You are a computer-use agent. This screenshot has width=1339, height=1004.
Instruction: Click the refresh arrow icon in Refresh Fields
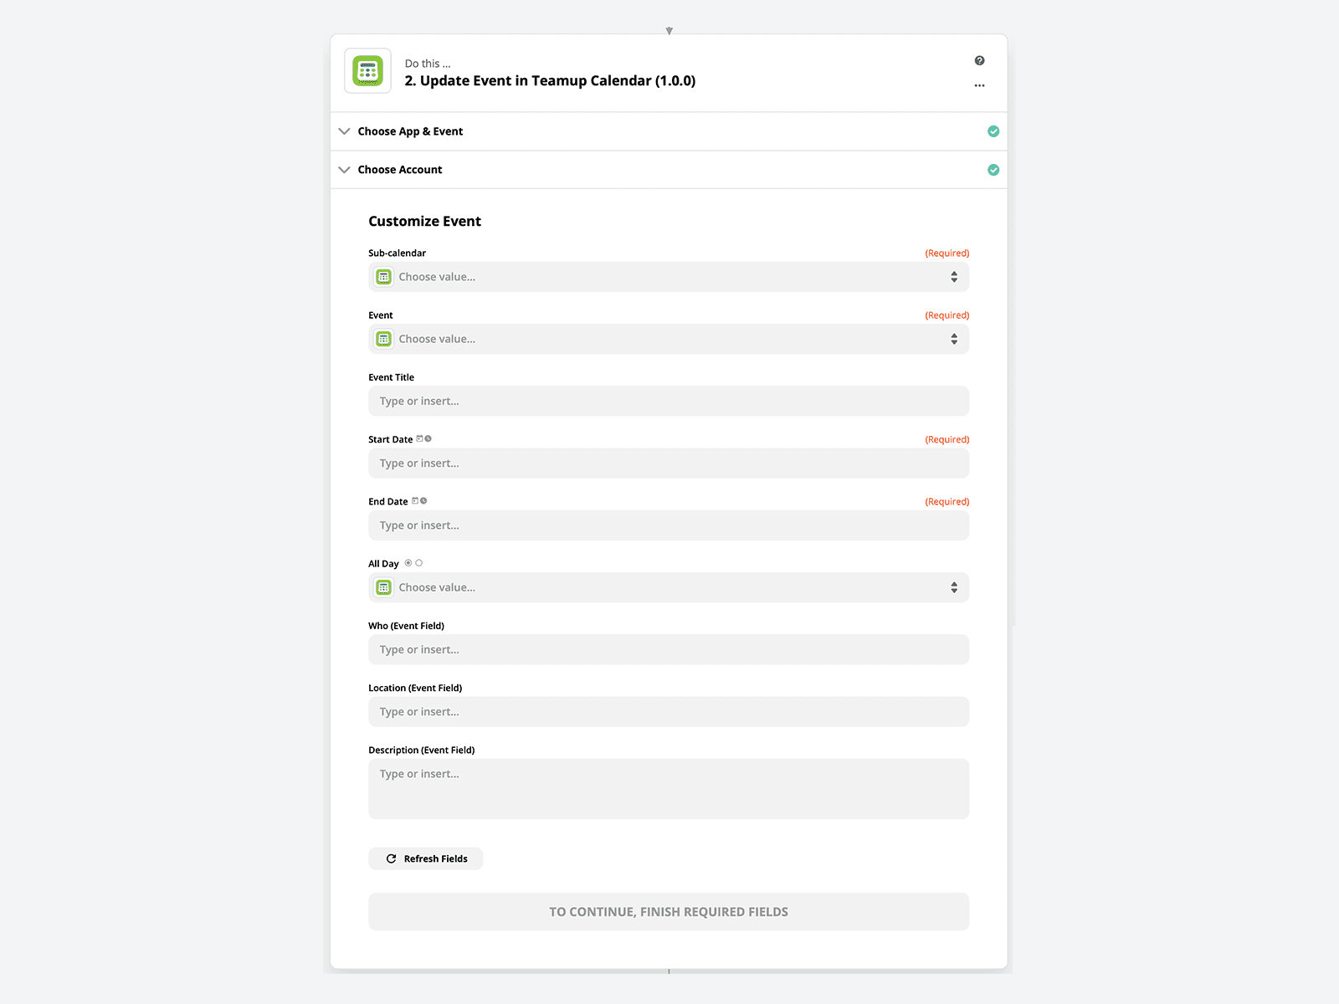(391, 858)
